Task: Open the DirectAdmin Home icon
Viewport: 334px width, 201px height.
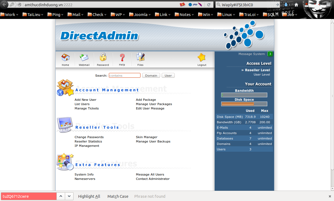Action: (65, 57)
